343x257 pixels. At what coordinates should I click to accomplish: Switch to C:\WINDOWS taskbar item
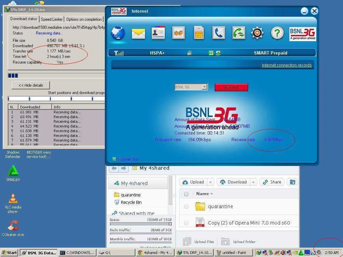[77, 253]
